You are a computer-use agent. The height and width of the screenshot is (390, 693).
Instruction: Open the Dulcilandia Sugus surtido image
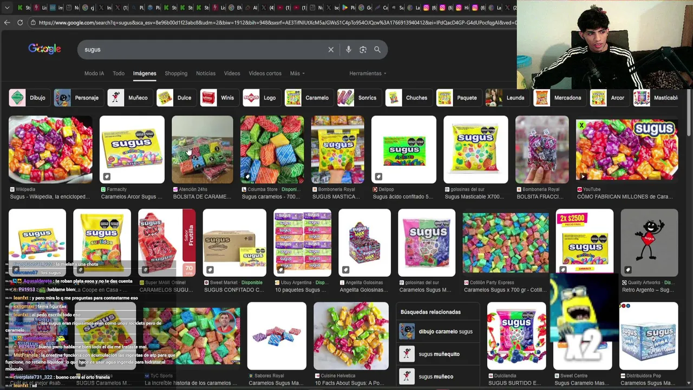[517, 336]
